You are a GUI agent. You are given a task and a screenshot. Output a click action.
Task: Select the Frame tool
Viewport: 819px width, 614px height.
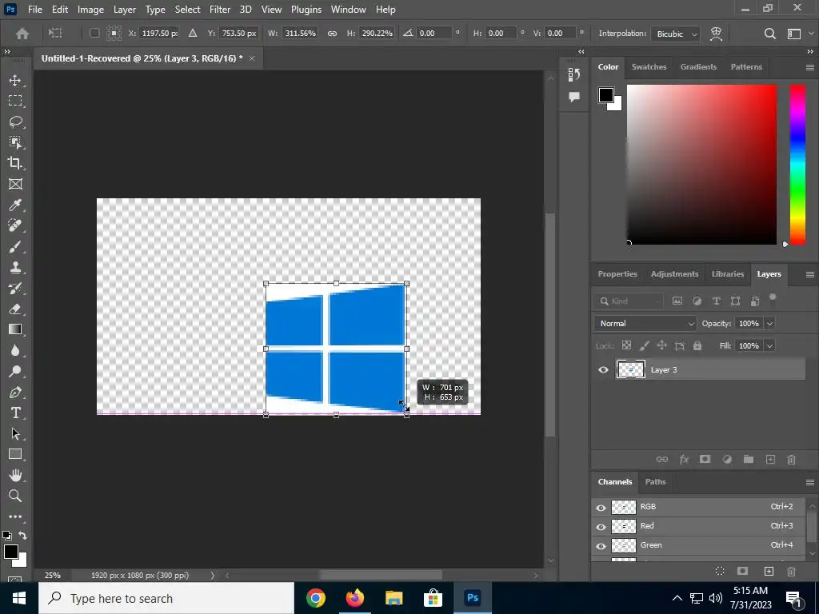click(x=15, y=184)
